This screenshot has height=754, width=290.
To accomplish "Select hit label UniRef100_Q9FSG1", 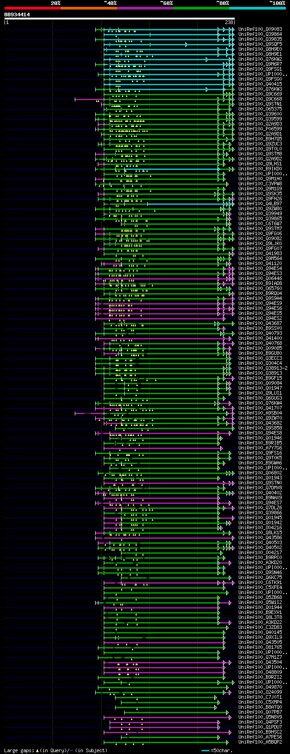I will click(x=260, y=69).
